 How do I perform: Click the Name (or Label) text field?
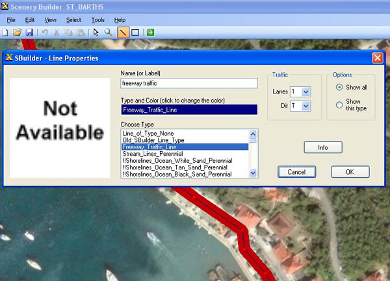pos(189,83)
